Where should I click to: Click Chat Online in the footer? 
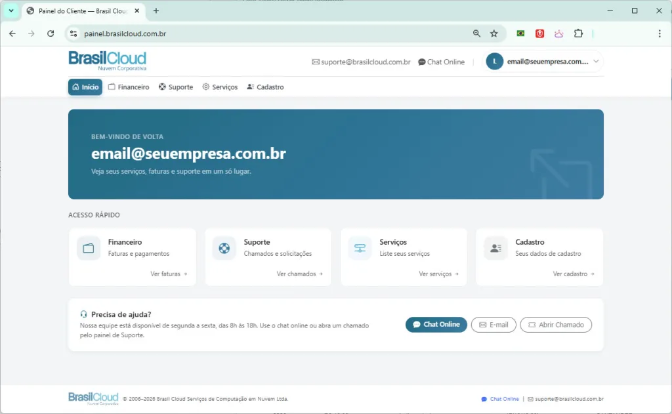coord(500,398)
